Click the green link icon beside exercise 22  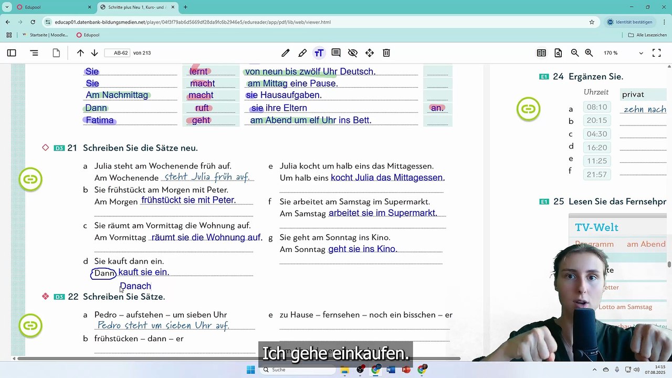pyautogui.click(x=30, y=325)
